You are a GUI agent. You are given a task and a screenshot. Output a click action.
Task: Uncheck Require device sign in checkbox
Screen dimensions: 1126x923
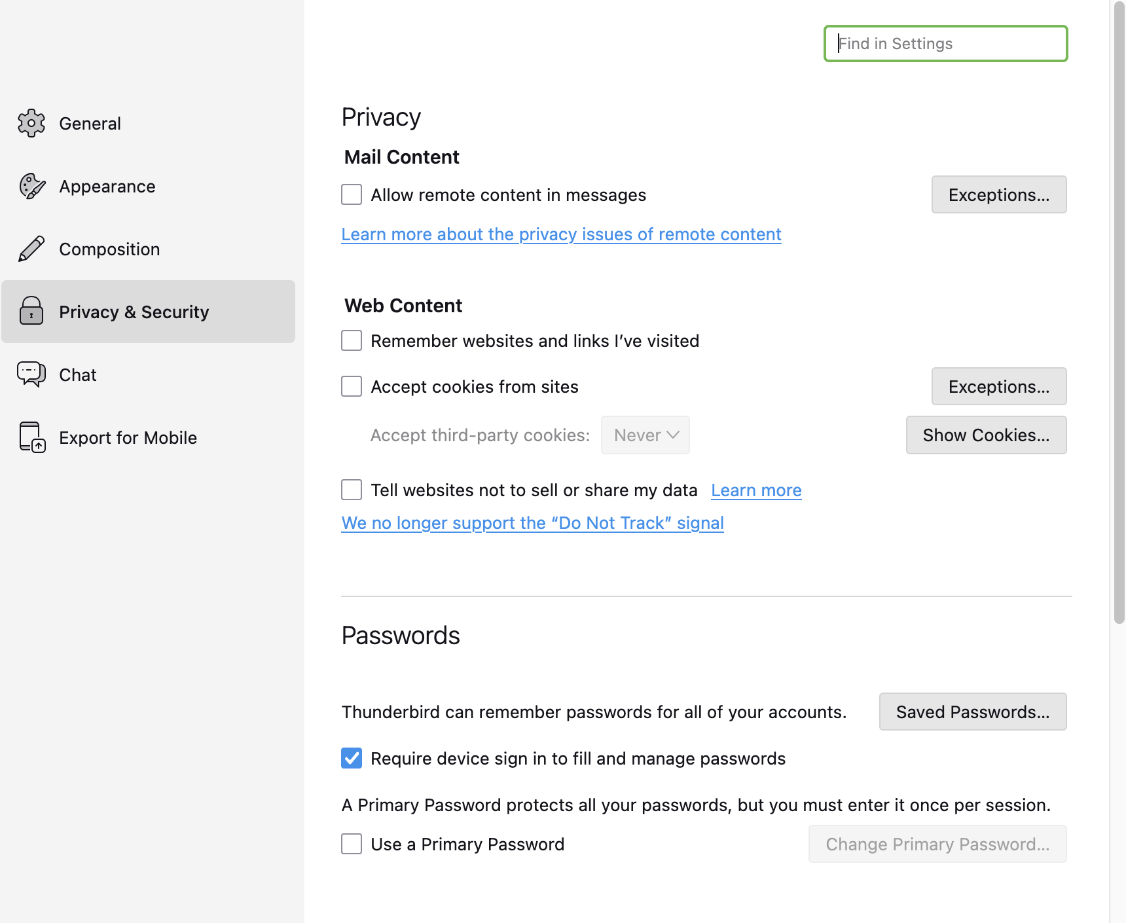point(352,758)
